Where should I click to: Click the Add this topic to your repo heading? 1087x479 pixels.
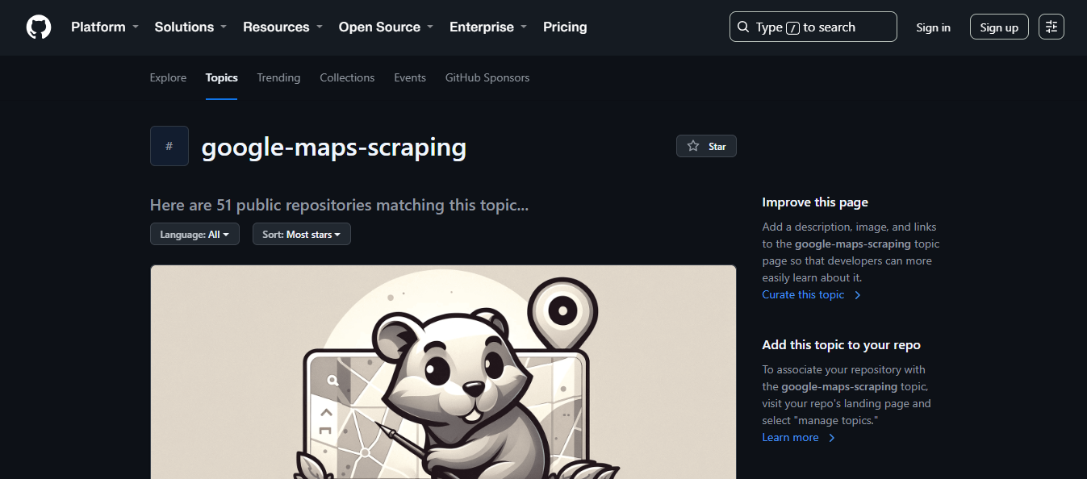pos(842,345)
